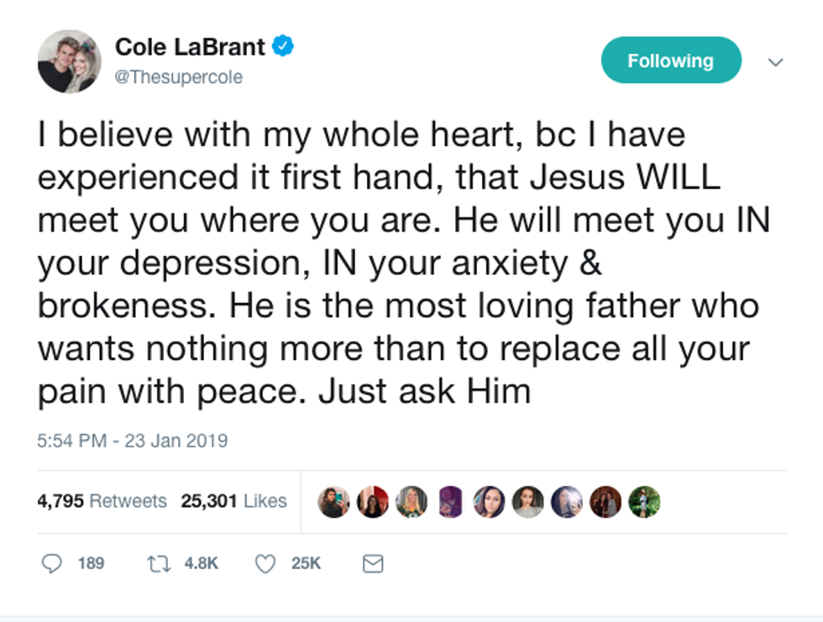The height and width of the screenshot is (622, 823).
Task: Click the envelope direct message icon
Action: (x=372, y=563)
